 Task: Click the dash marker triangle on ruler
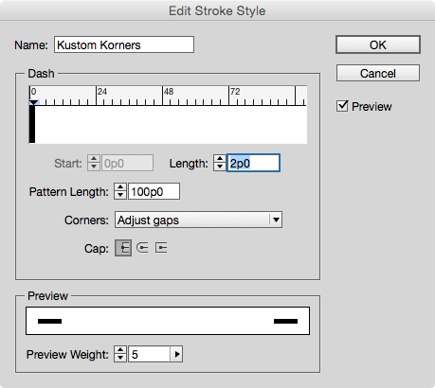pyautogui.click(x=33, y=102)
